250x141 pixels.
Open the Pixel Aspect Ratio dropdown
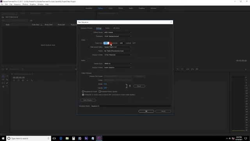click(118, 47)
